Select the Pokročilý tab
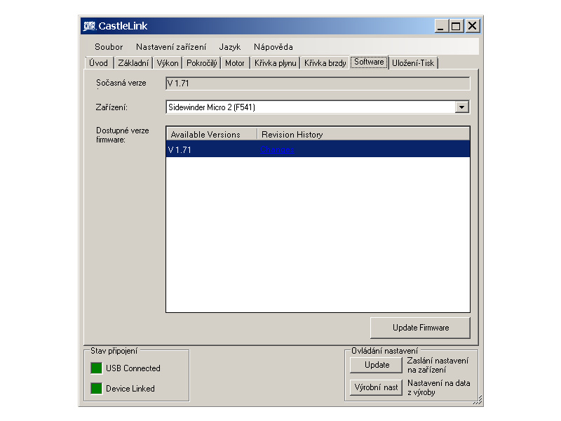The width and height of the screenshot is (561, 421). (202, 63)
